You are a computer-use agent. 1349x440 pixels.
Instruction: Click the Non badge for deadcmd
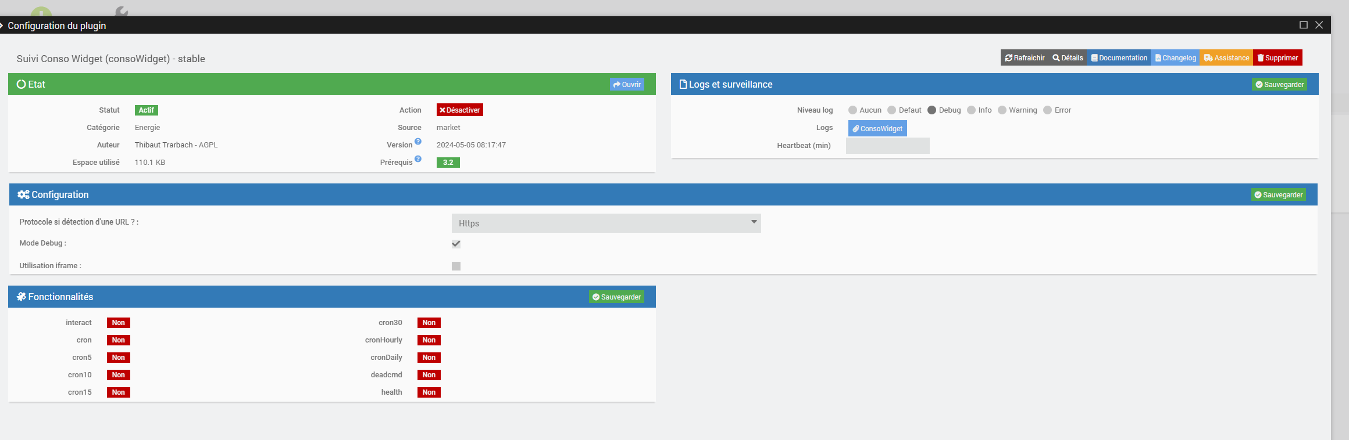[x=429, y=375]
